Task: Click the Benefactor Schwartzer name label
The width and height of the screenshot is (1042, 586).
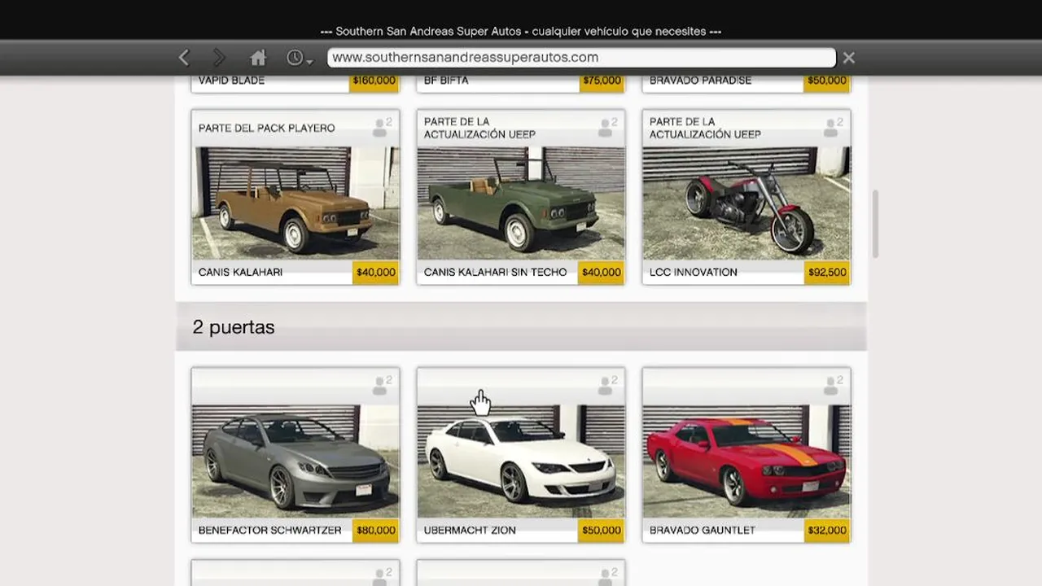Action: click(269, 531)
